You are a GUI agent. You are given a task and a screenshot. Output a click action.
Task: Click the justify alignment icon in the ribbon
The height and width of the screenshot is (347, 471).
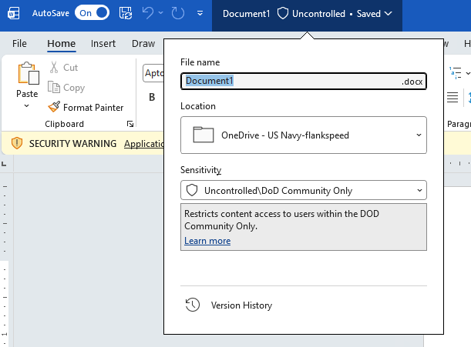(x=452, y=97)
